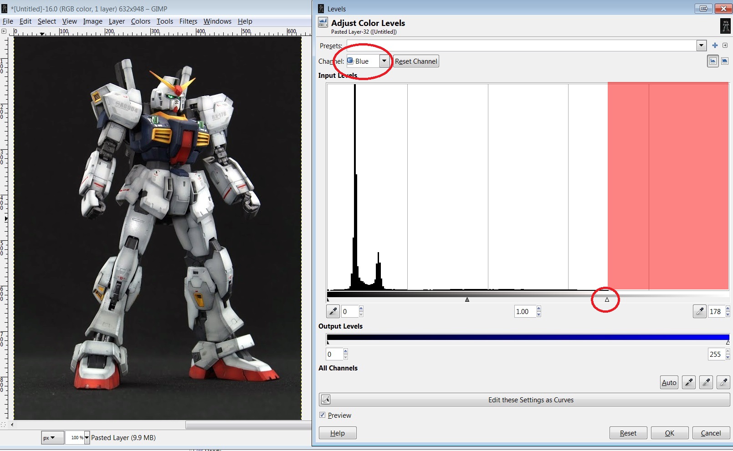Image resolution: width=733 pixels, height=451 pixels.
Task: Open the Tools menu
Action: click(164, 21)
